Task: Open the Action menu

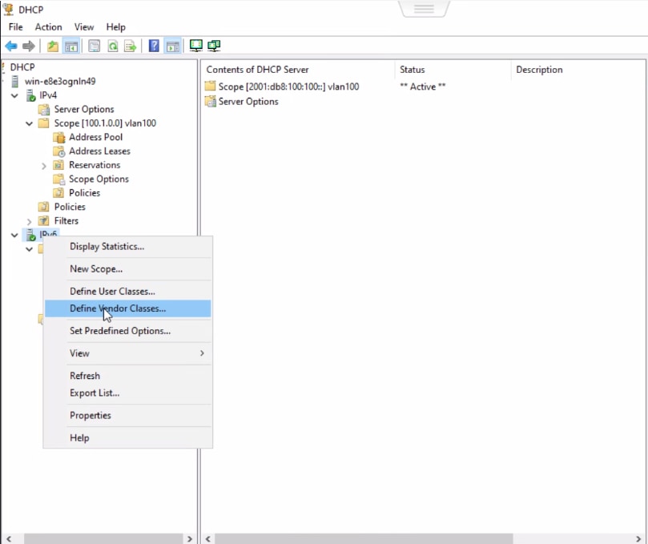Action: point(48,26)
